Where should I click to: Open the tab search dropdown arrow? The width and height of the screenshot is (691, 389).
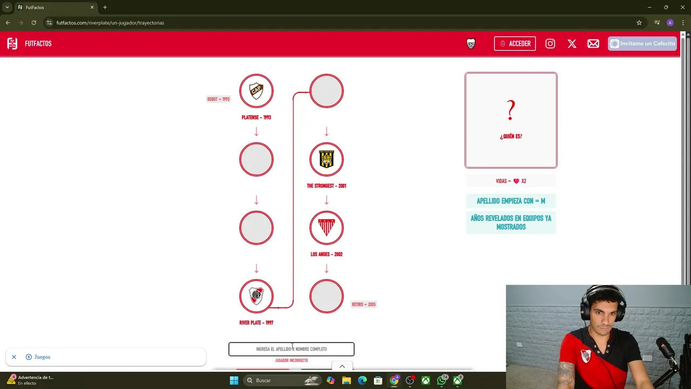click(x=7, y=8)
